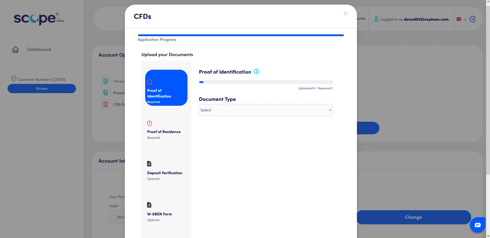Open the Document Type select dropdown
490x238 pixels.
click(266, 110)
